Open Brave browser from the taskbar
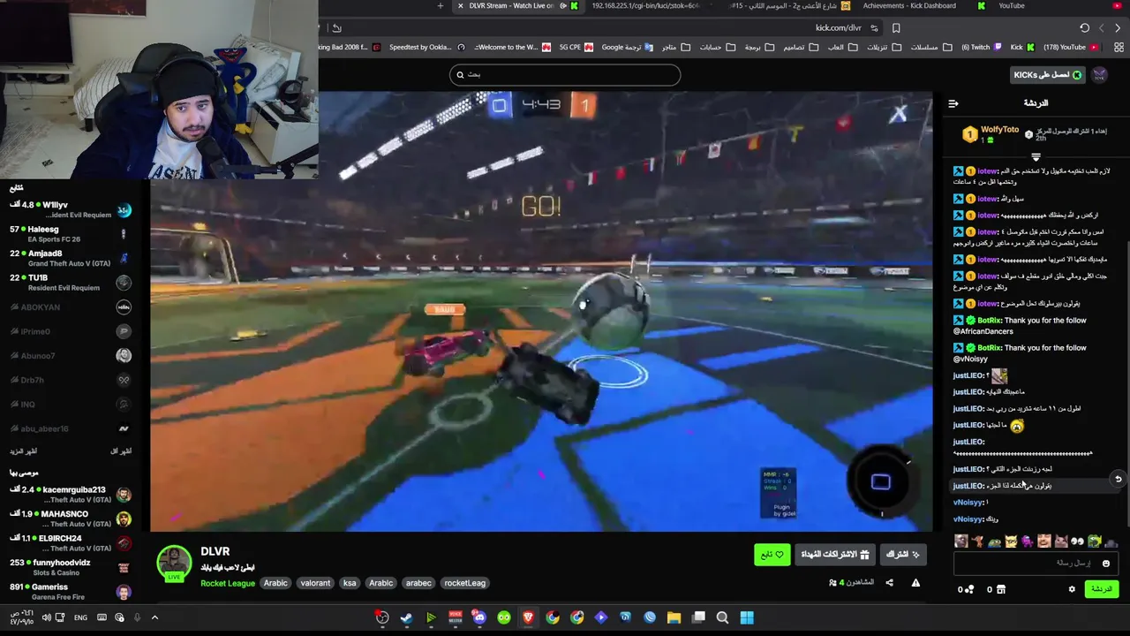 tap(528, 617)
